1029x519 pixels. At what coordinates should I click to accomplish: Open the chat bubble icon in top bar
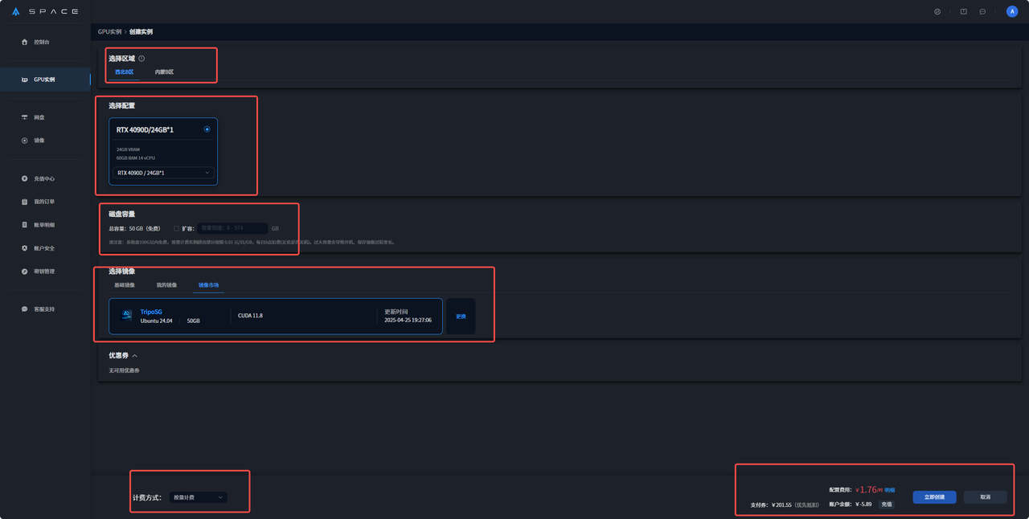click(x=982, y=12)
